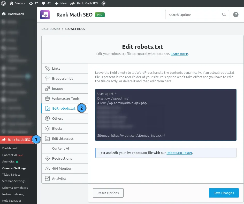Switch to the Blocks tab
244x204 pixels.
(65, 128)
